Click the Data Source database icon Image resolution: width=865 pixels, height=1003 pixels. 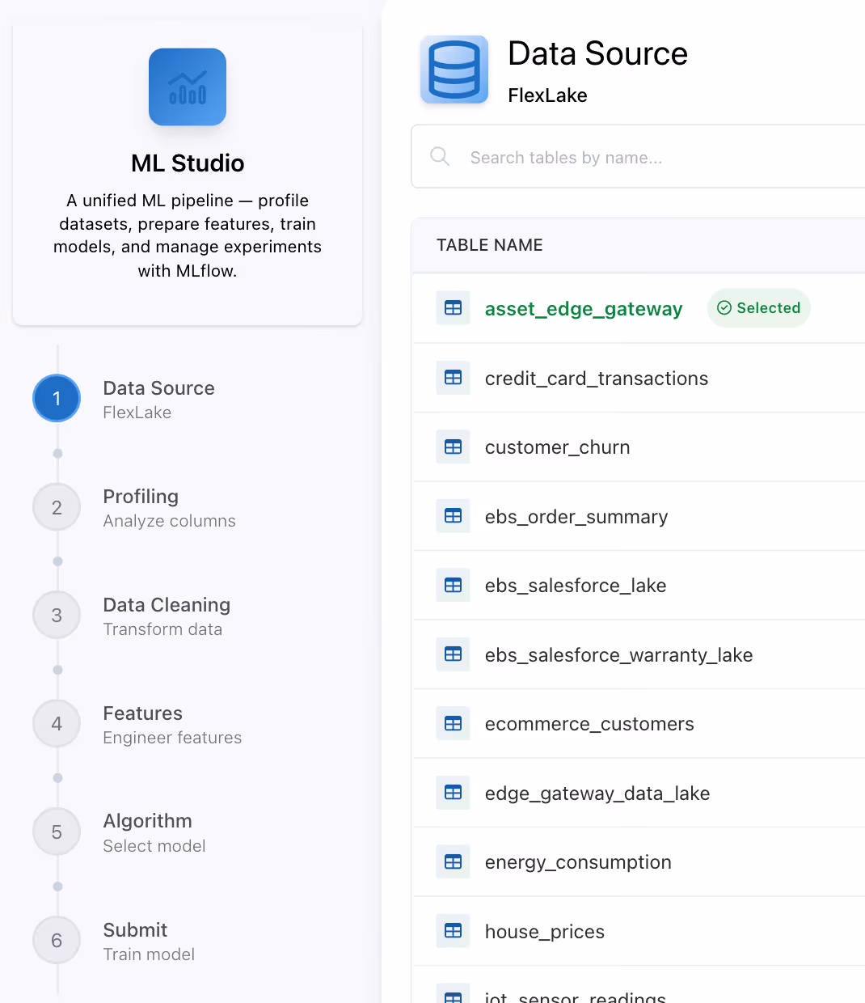point(454,70)
